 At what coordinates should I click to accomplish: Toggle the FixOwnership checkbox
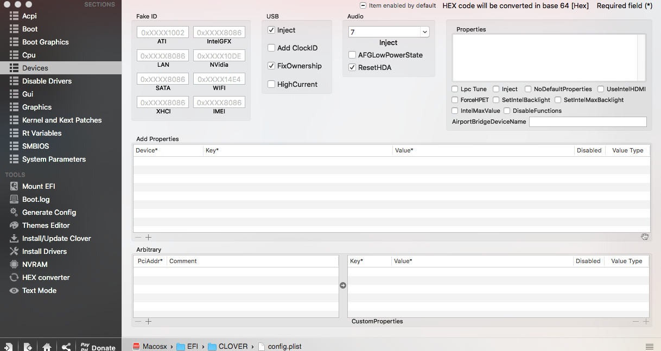pyautogui.click(x=271, y=66)
